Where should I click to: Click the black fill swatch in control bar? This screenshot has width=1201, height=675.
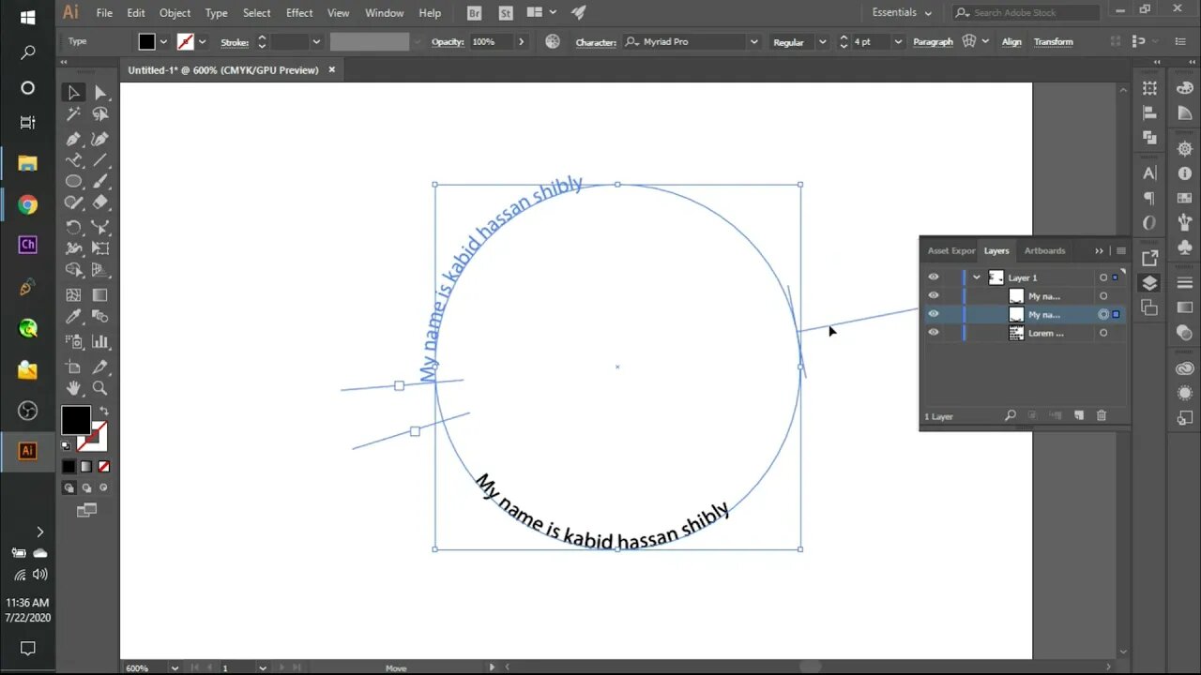pos(147,42)
